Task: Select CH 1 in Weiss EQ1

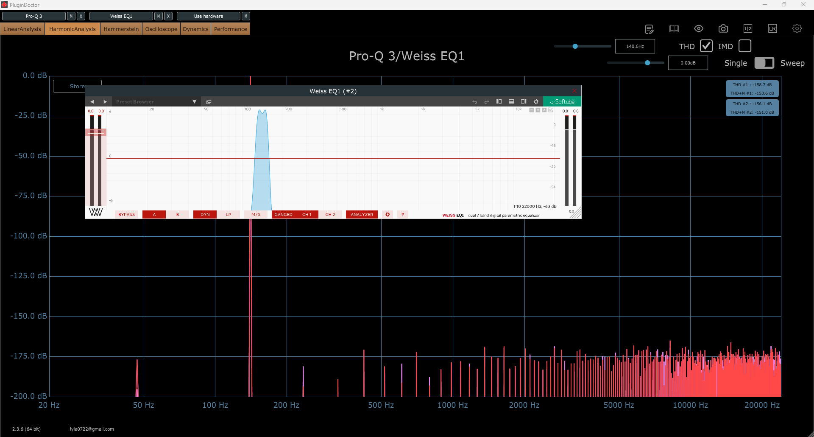Action: click(x=307, y=215)
